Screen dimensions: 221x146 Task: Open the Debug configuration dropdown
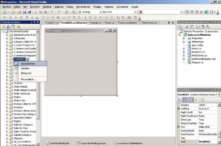click(100, 12)
